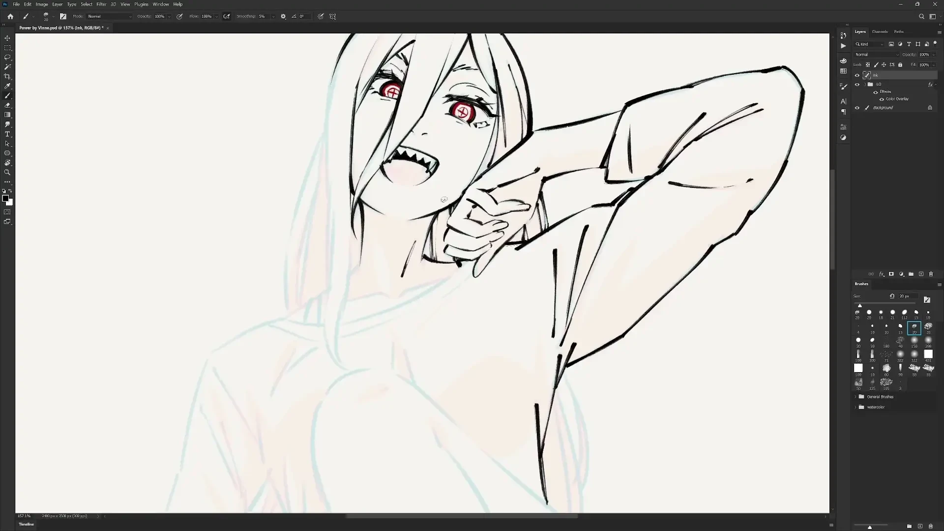The width and height of the screenshot is (944, 531).
Task: Open the layer Fill dropdown
Action: click(934, 64)
